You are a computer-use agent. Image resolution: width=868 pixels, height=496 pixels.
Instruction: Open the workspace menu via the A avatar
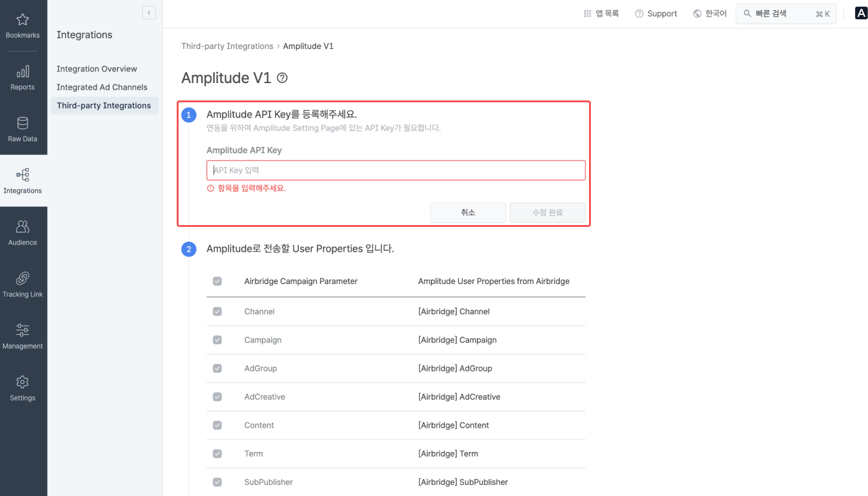click(861, 13)
